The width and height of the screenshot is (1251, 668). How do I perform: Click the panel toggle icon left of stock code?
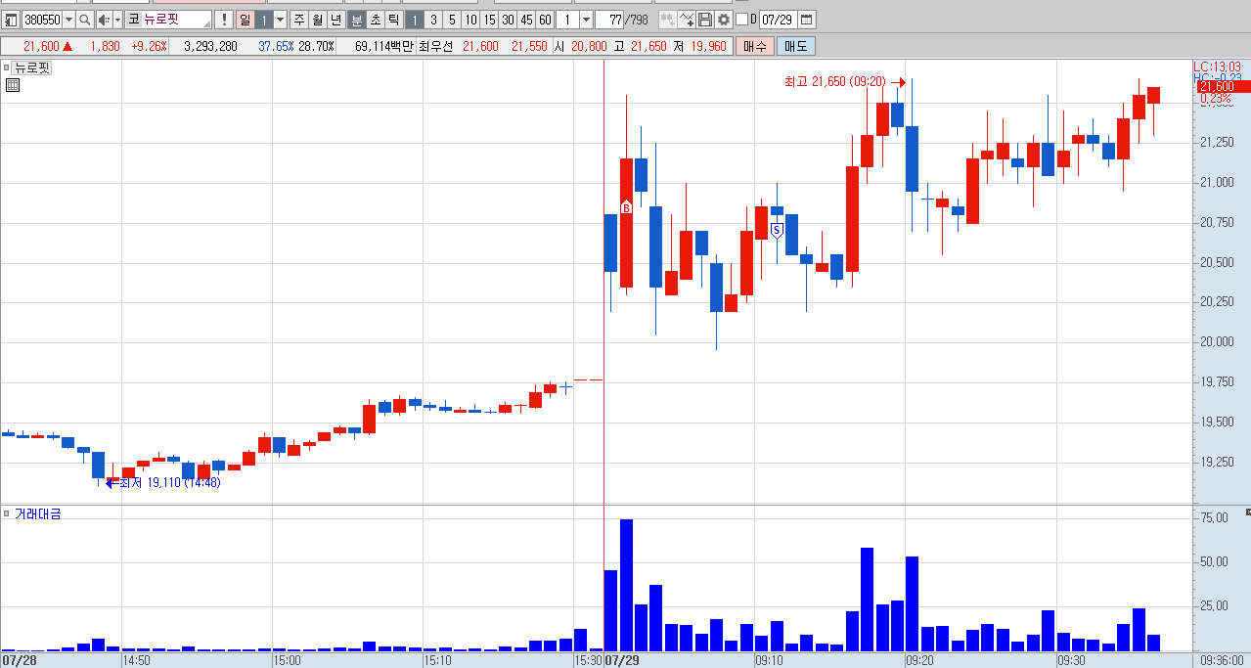(11, 20)
